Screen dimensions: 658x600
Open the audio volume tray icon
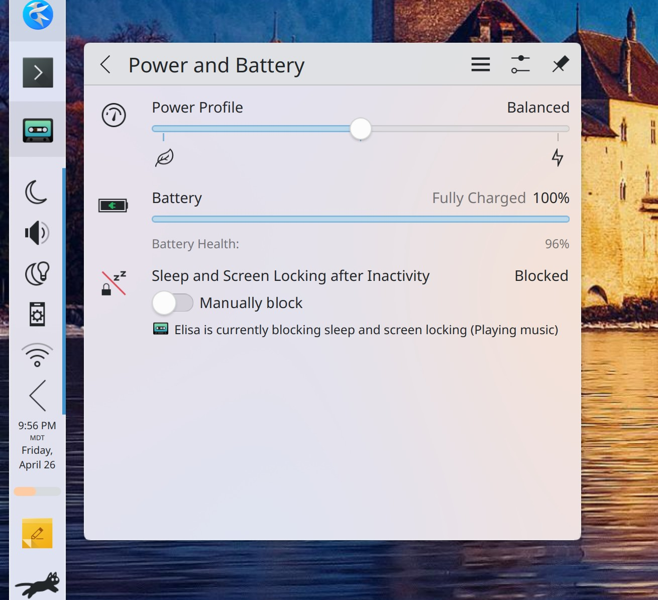click(x=37, y=233)
